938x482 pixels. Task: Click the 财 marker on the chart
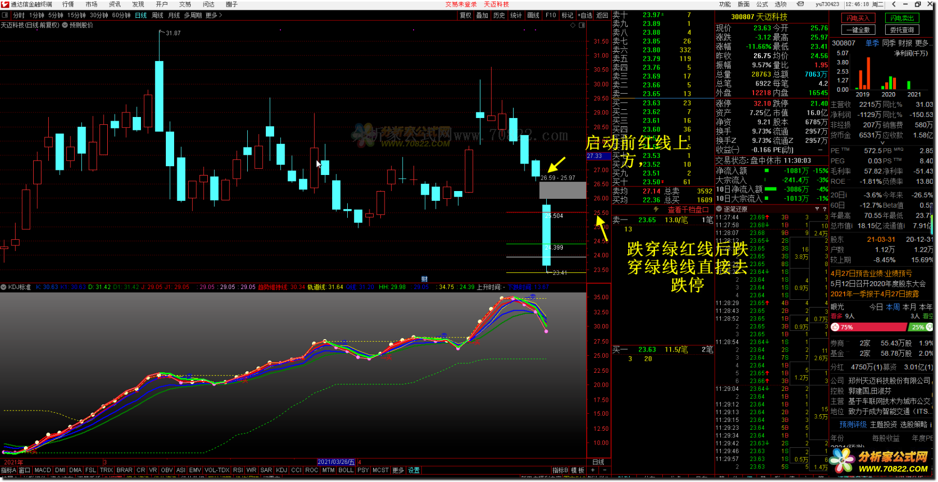coord(424,279)
